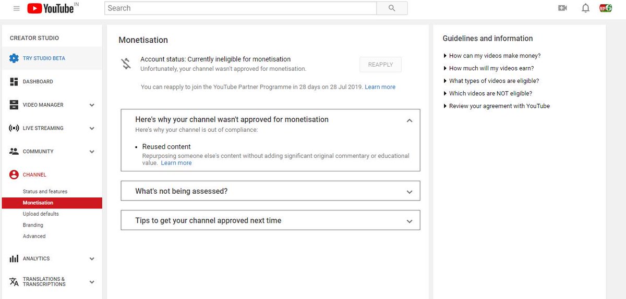Screen dimensions: 626x299
Task: Expand the Analytics section chevron
Action: pyautogui.click(x=92, y=259)
